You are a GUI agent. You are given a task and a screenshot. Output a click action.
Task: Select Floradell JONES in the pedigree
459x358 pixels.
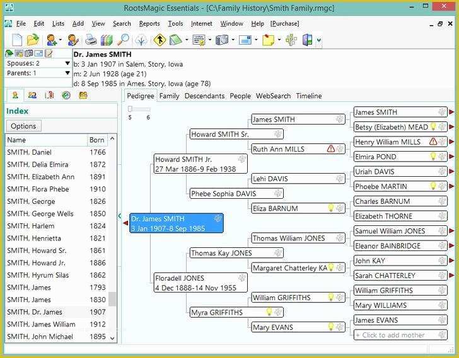[200, 282]
